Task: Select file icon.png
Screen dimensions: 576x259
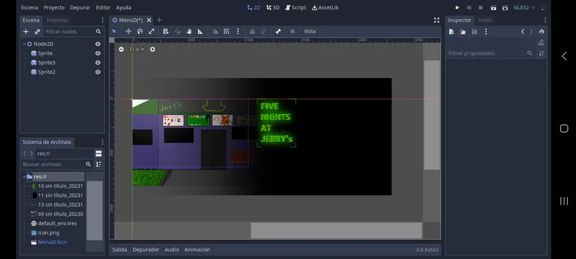Action: click(49, 233)
